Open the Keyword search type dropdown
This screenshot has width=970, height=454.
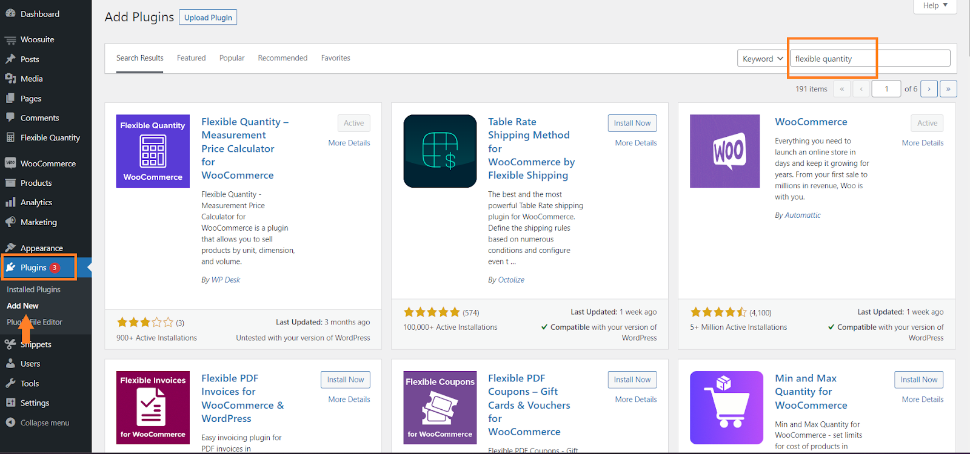[x=762, y=59]
